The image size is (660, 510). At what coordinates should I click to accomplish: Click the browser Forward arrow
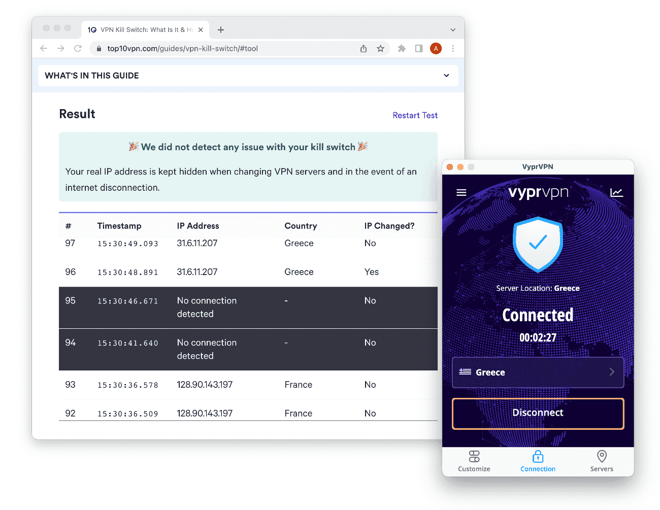point(61,48)
